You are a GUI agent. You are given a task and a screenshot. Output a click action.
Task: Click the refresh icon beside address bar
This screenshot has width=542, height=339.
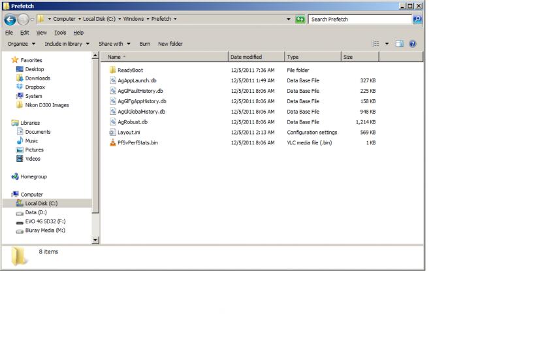pos(300,20)
